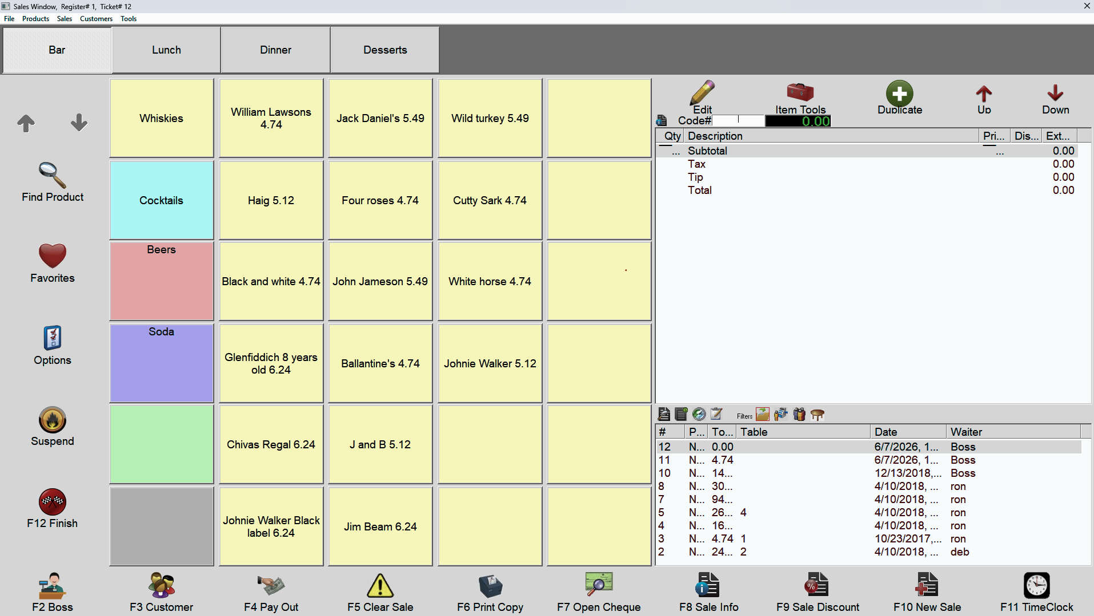The width and height of the screenshot is (1094, 616).
Task: Move the item Up with the red arrow
Action: tap(984, 94)
